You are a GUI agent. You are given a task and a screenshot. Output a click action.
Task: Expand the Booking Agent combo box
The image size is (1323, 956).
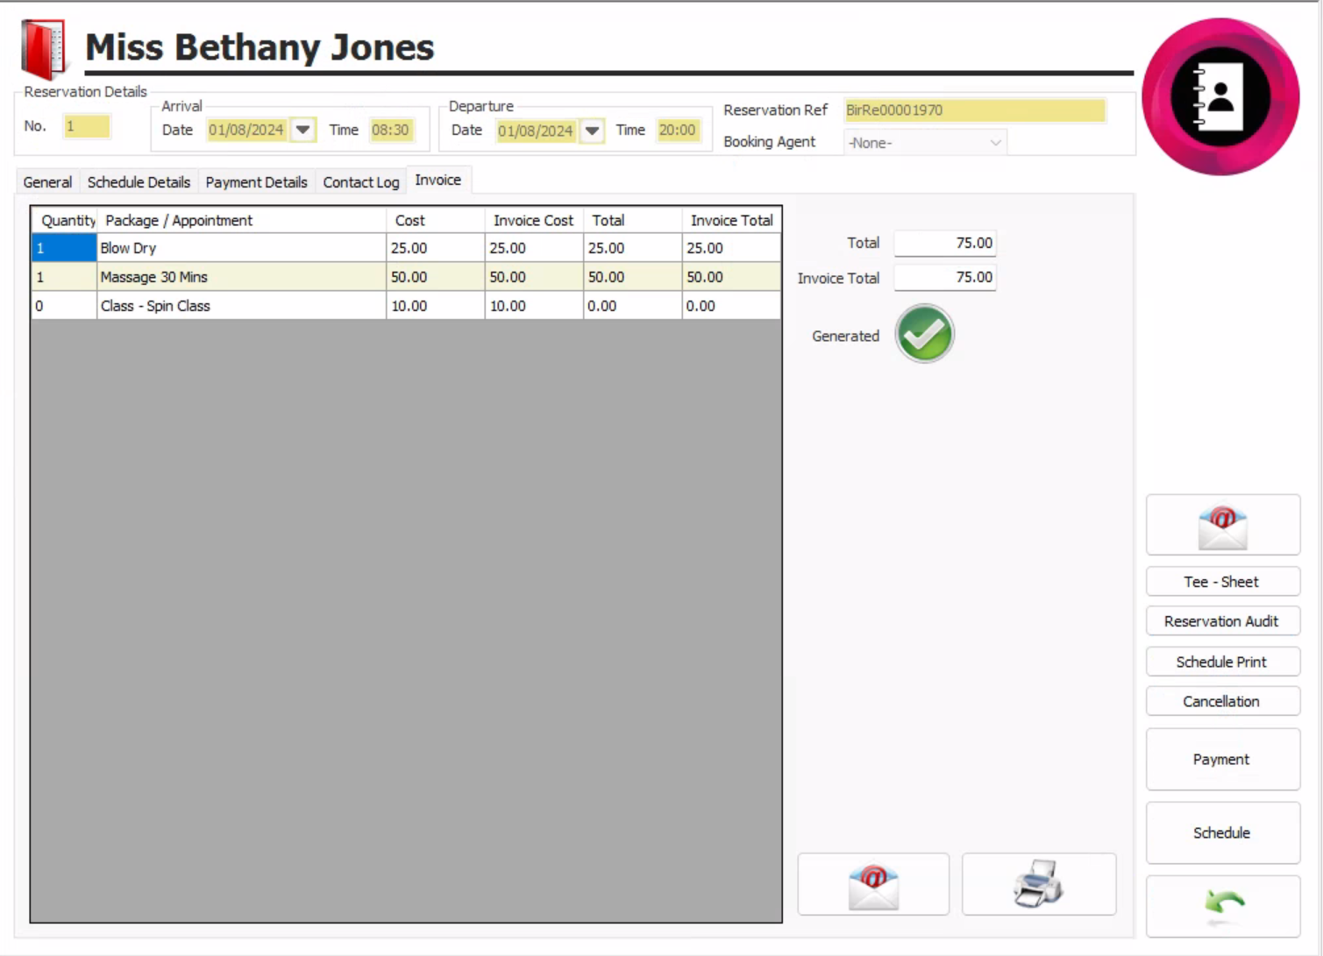coord(995,143)
